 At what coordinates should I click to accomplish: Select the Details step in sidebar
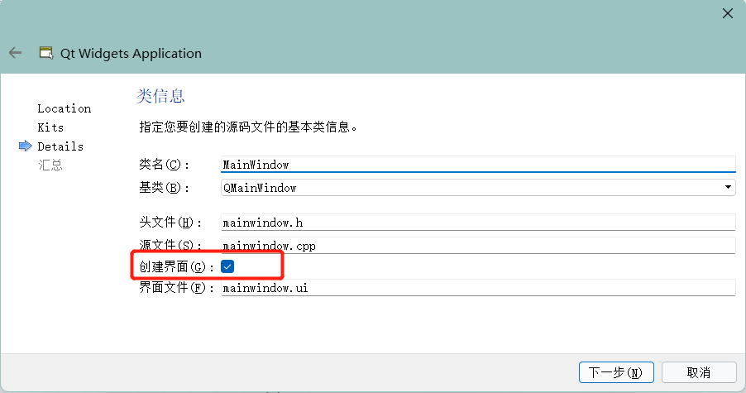tap(60, 146)
